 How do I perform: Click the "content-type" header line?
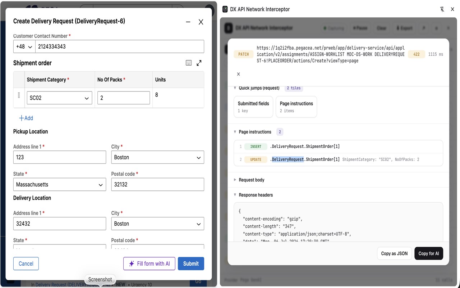point(297,234)
